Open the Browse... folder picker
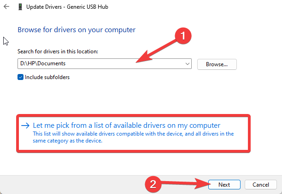 pos(217,64)
